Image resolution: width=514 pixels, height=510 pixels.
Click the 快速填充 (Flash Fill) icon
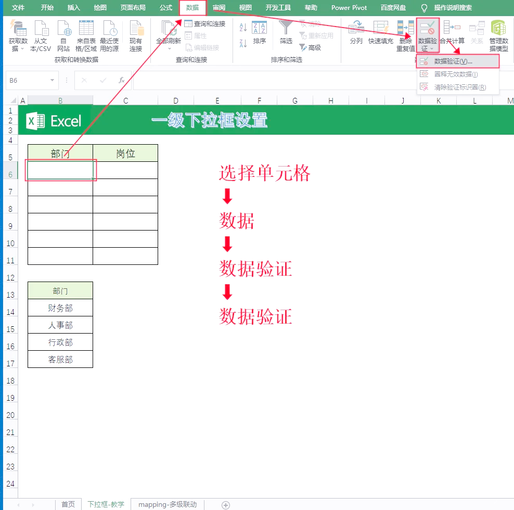pos(381,28)
